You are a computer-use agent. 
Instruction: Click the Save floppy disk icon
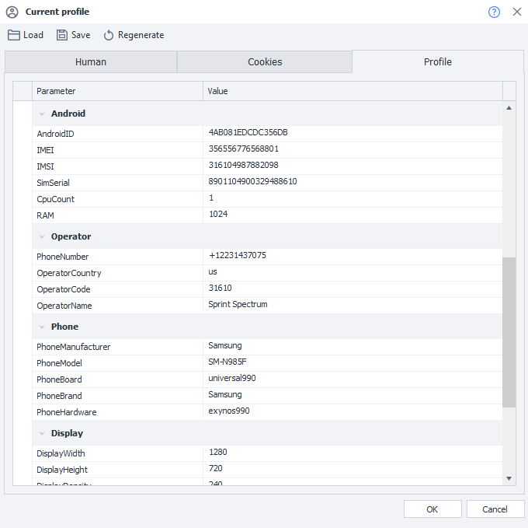pyautogui.click(x=62, y=35)
